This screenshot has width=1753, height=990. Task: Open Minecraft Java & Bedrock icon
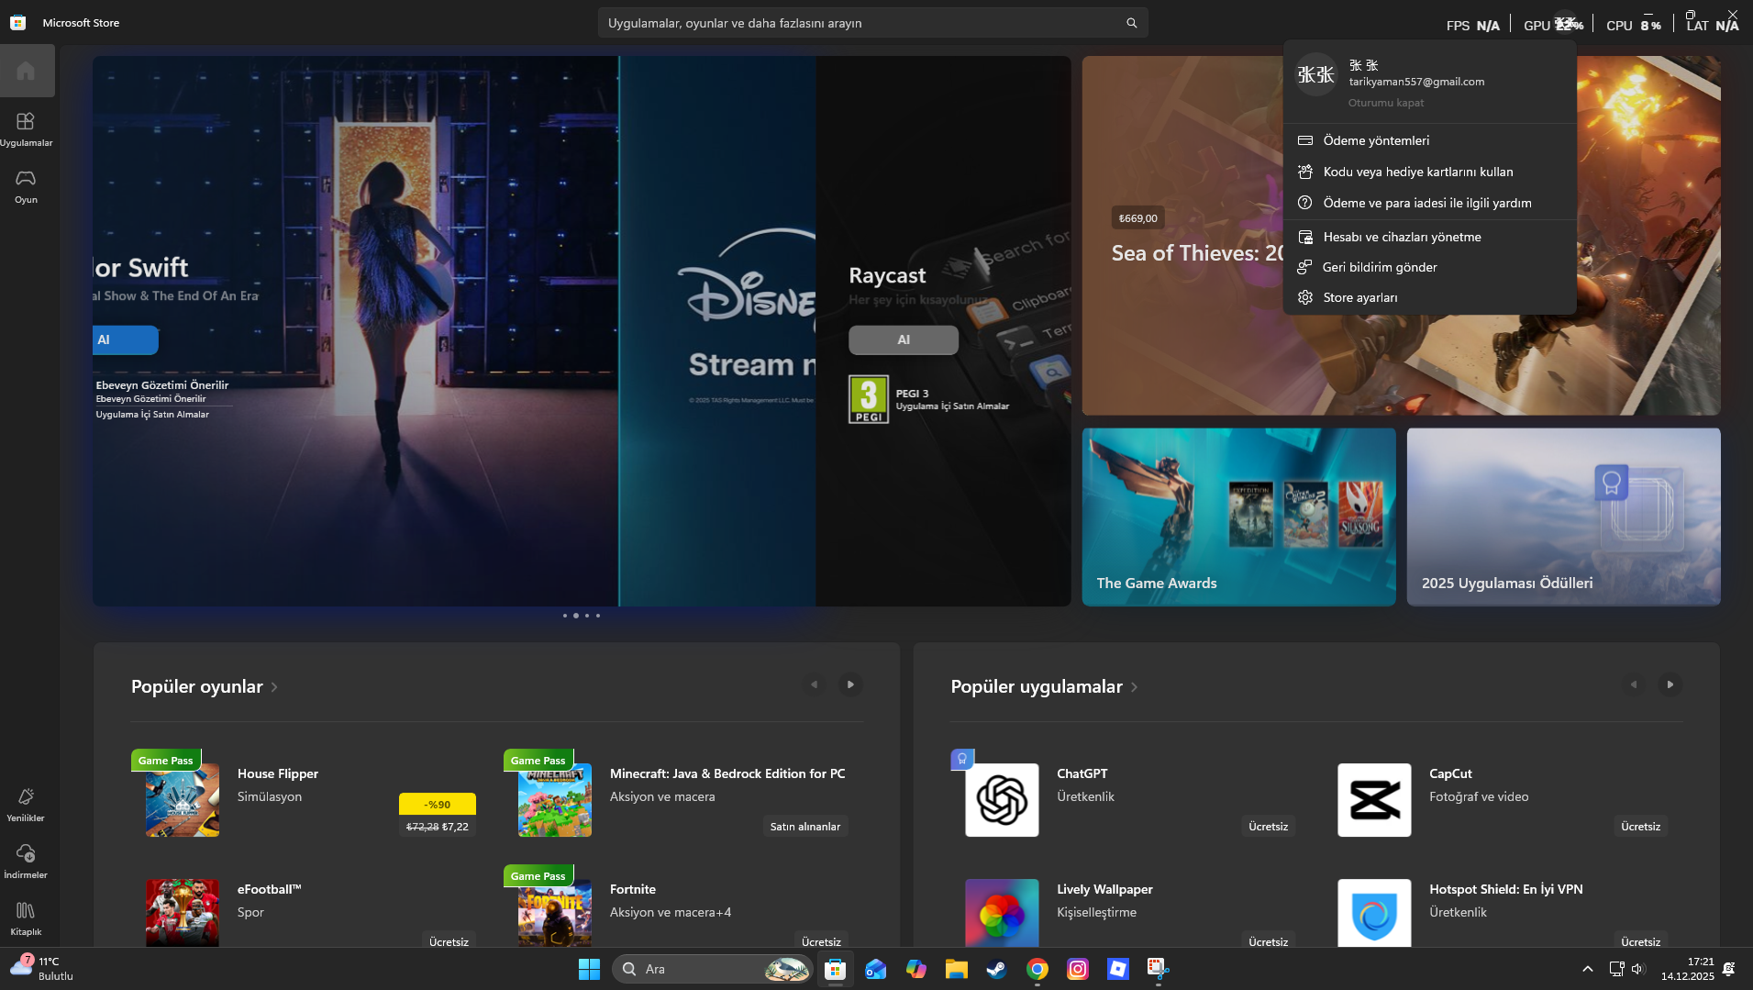[555, 800]
